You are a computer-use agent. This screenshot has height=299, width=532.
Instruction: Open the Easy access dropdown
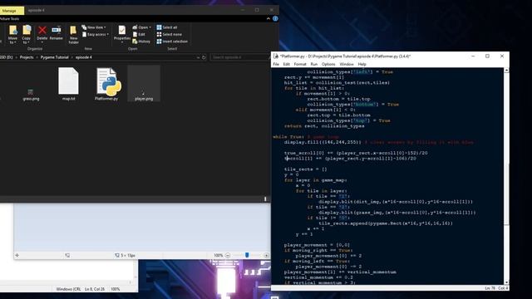(96, 34)
